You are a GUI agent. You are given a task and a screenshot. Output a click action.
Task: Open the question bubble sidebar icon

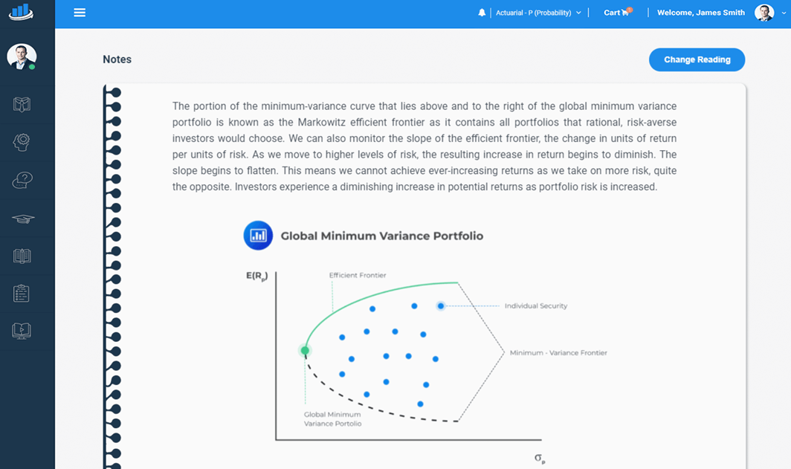[22, 181]
